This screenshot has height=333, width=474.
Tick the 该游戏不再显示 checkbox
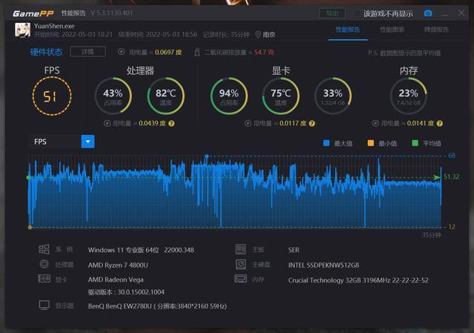[357, 13]
